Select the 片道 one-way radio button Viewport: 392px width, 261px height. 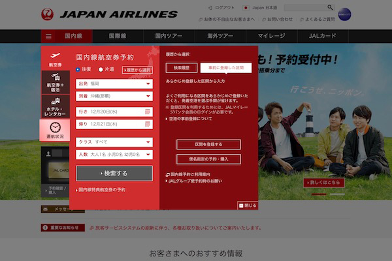101,69
